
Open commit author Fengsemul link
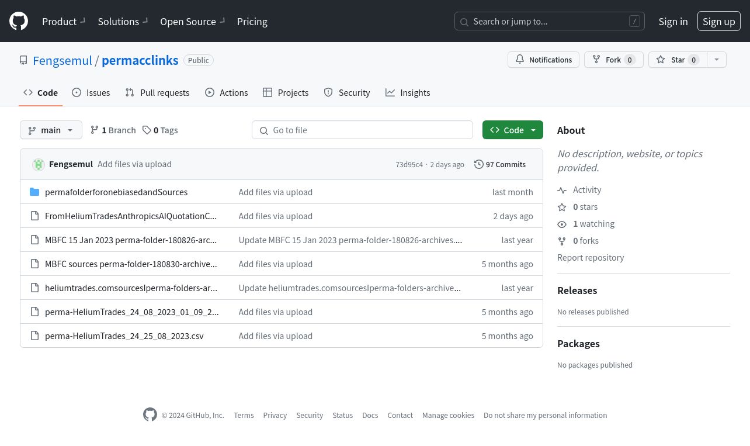pyautogui.click(x=71, y=164)
